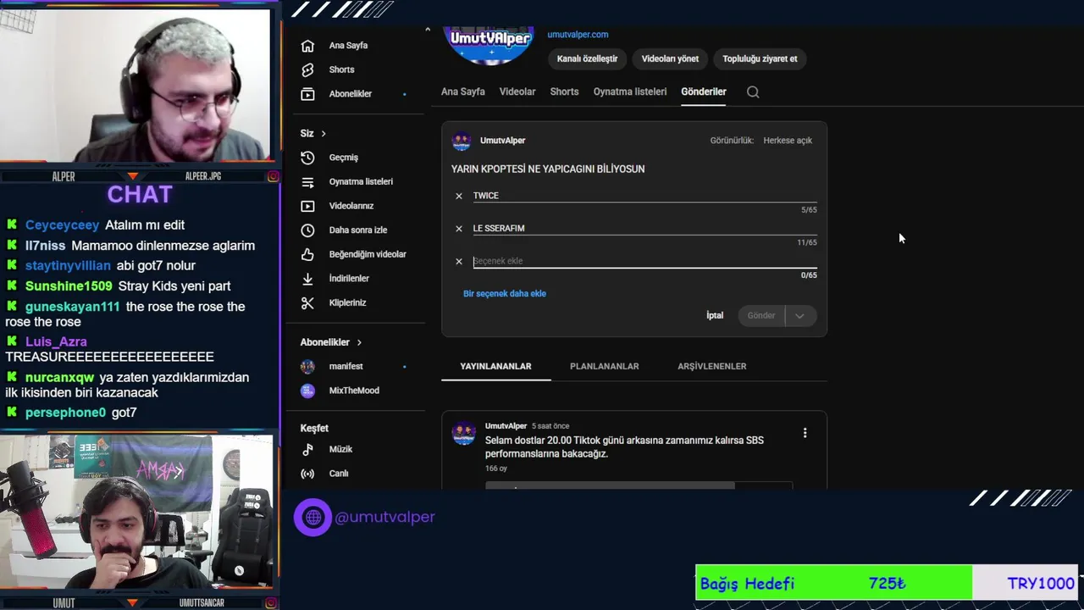The height and width of the screenshot is (610, 1084).
Task: Click the İptal button
Action: 715,315
